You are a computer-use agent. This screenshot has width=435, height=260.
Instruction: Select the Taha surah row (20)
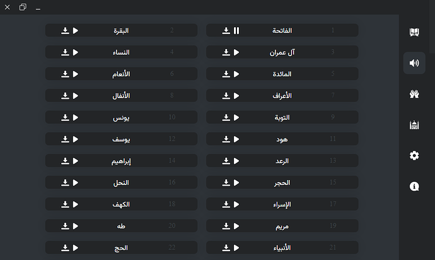point(121,226)
